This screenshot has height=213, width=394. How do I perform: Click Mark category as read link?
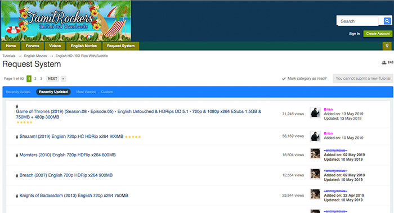click(x=307, y=79)
